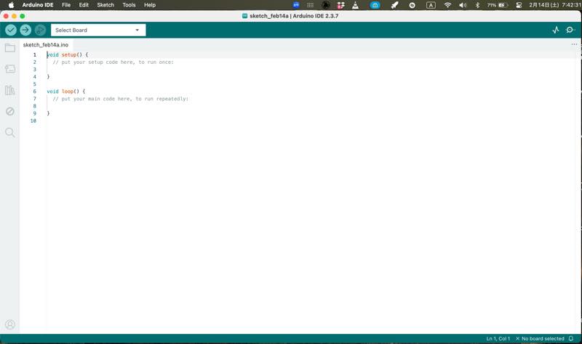This screenshot has height=344, width=582.
Task: Open the Tools menu
Action: pos(129,5)
